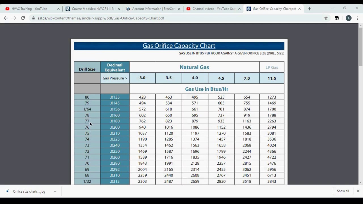The height and width of the screenshot is (204, 363).
Task: Click the Gas Orifice Capacity Chart title
Action: click(179, 46)
